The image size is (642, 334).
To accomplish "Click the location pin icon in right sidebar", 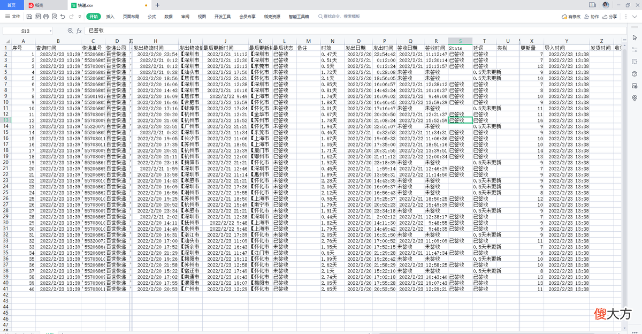I will pos(635,98).
